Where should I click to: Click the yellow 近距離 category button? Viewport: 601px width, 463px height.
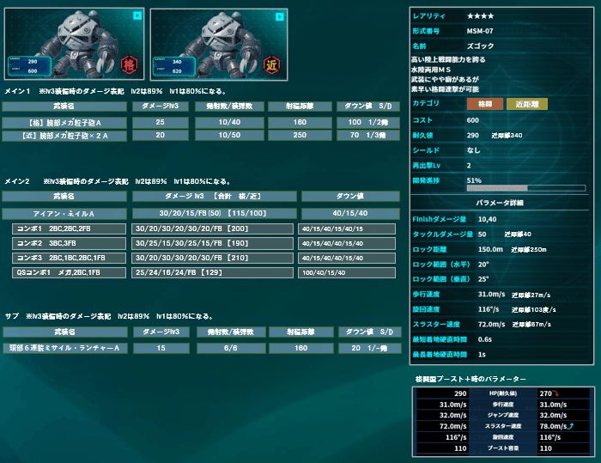527,104
